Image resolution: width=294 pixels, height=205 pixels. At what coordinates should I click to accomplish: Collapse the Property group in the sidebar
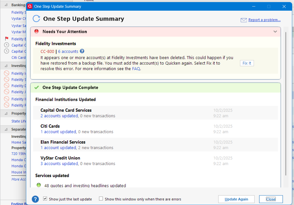coord(6,113)
